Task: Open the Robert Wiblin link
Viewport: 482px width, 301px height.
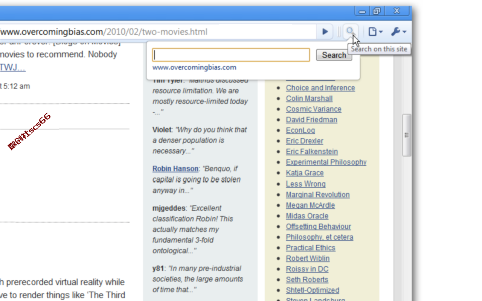Action: (x=308, y=258)
